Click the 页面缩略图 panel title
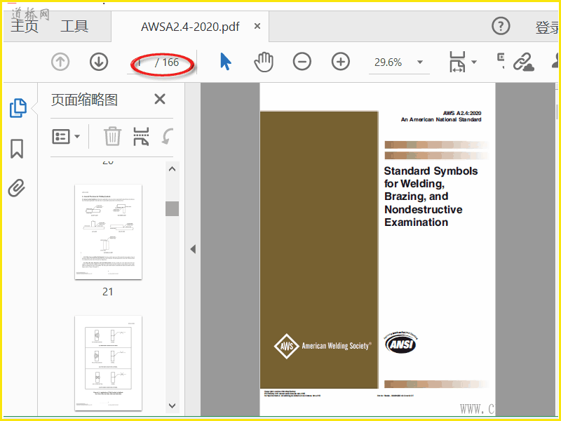This screenshot has width=561, height=421. click(x=84, y=100)
